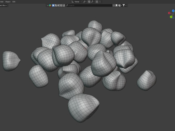Viewport: 175px width, 131px height.
Task: Open the Add menu
Action: 2,2
